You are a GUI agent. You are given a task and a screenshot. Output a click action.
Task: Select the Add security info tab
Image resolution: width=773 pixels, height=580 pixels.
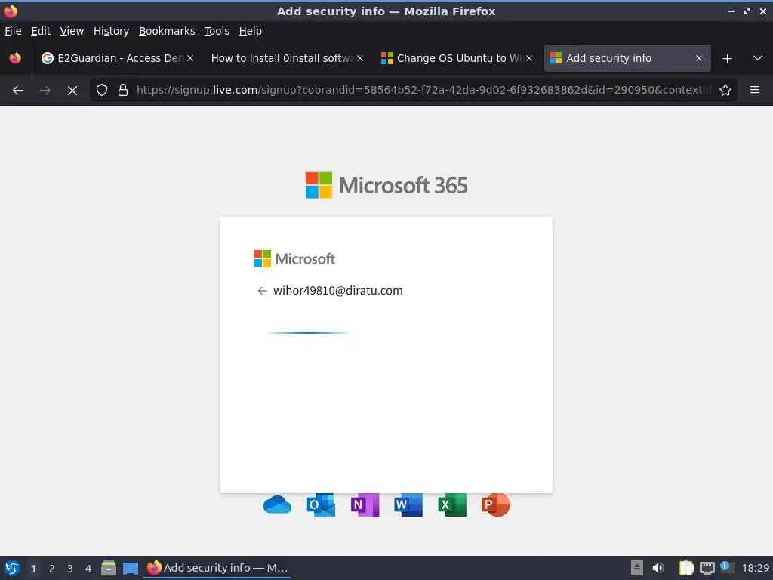tap(627, 58)
